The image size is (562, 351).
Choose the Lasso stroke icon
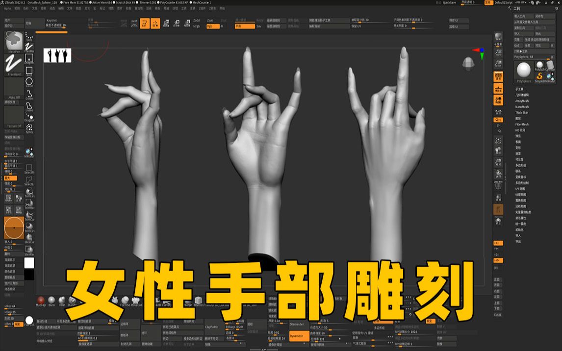29,107
